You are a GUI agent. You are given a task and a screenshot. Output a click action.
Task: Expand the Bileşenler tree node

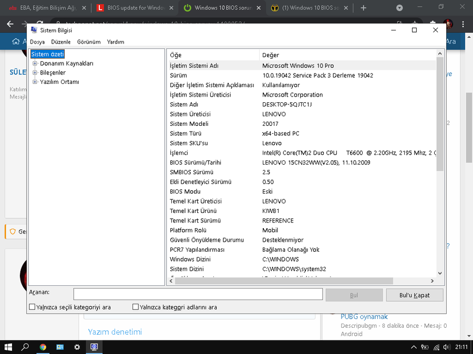click(35, 73)
